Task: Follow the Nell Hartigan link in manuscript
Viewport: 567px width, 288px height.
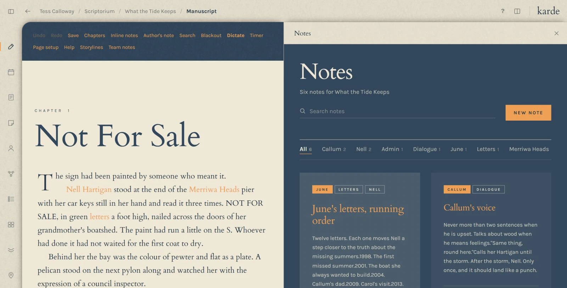Action: click(x=89, y=189)
